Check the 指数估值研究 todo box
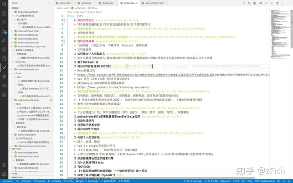 click(75, 121)
